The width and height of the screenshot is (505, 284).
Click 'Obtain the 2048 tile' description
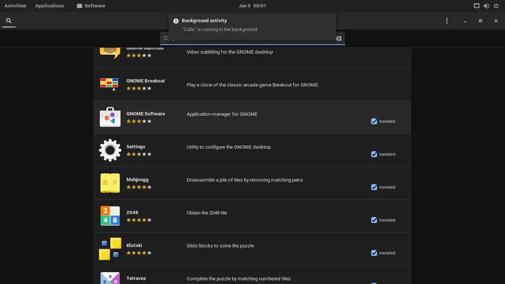[x=207, y=213]
